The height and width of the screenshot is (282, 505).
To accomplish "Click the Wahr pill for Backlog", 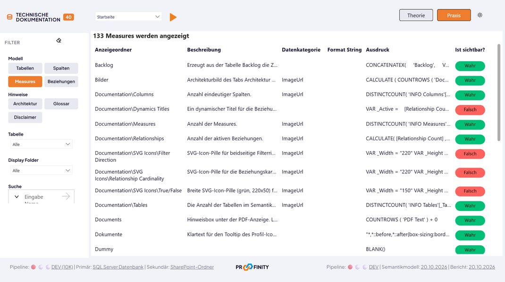I will tap(470, 66).
